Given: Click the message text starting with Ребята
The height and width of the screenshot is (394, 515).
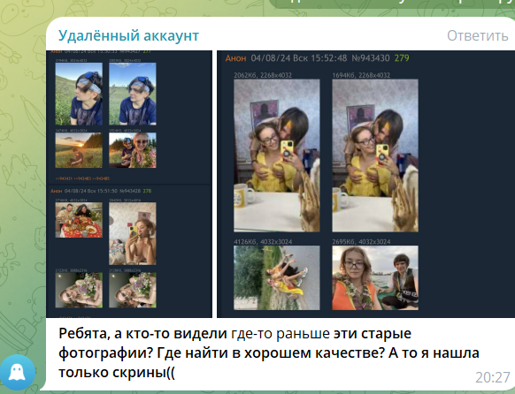Looking at the screenshot, I should [269, 353].
